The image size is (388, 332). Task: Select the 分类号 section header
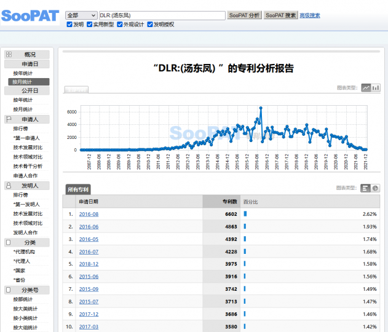[27, 290]
